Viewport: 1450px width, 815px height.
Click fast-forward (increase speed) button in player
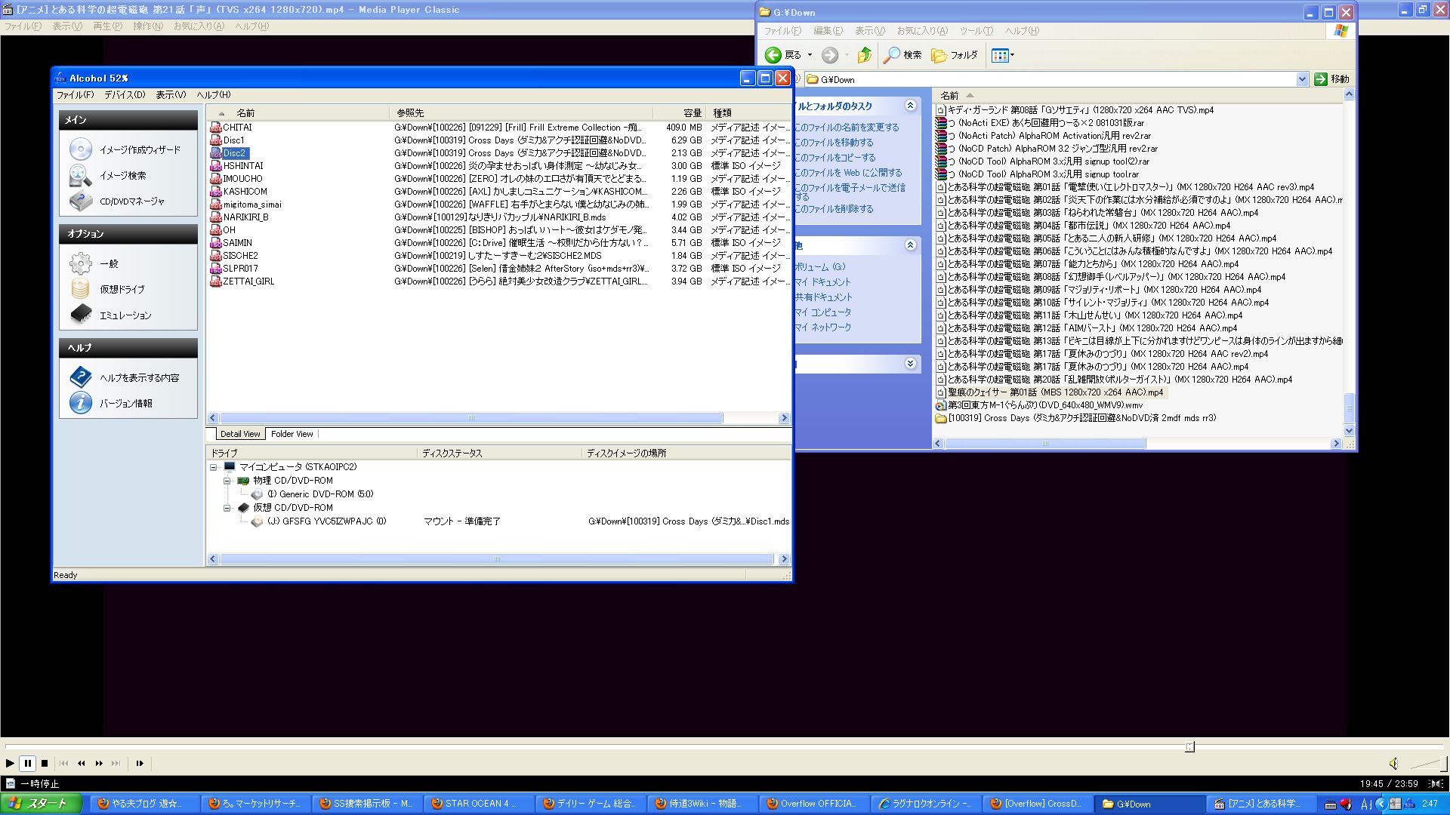pos(99,763)
